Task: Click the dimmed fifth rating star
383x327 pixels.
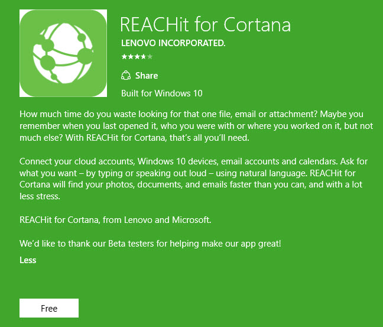Action: [x=150, y=57]
